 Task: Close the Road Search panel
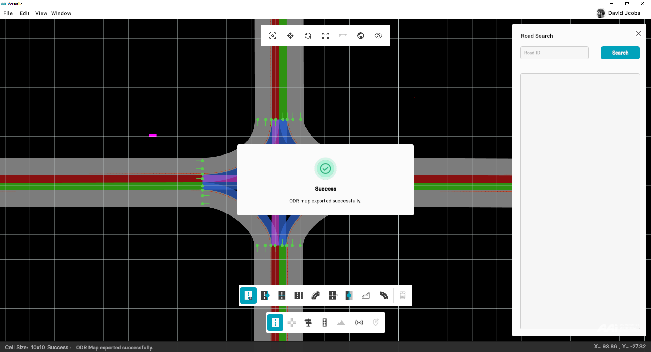click(638, 33)
